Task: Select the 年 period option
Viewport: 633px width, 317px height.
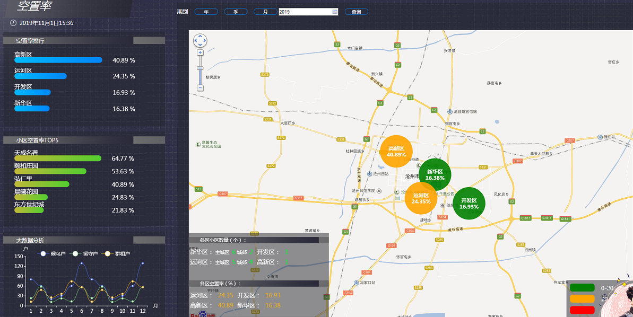Action: click(x=206, y=12)
